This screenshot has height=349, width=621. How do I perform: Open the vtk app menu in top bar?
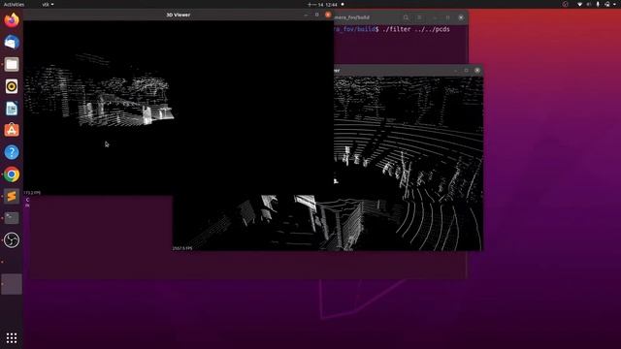48,4
